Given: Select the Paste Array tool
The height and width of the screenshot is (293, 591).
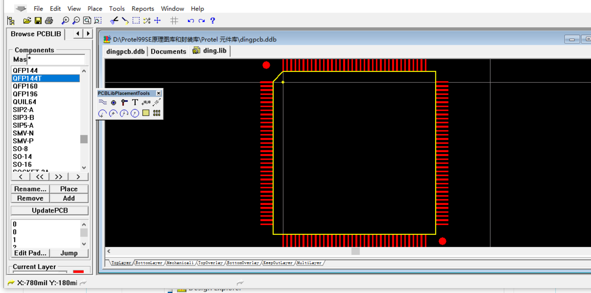Looking at the screenshot, I should 157,113.
